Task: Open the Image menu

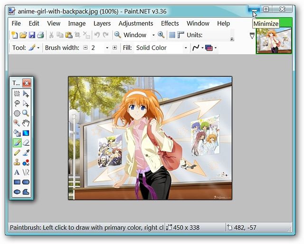Action: [77, 23]
